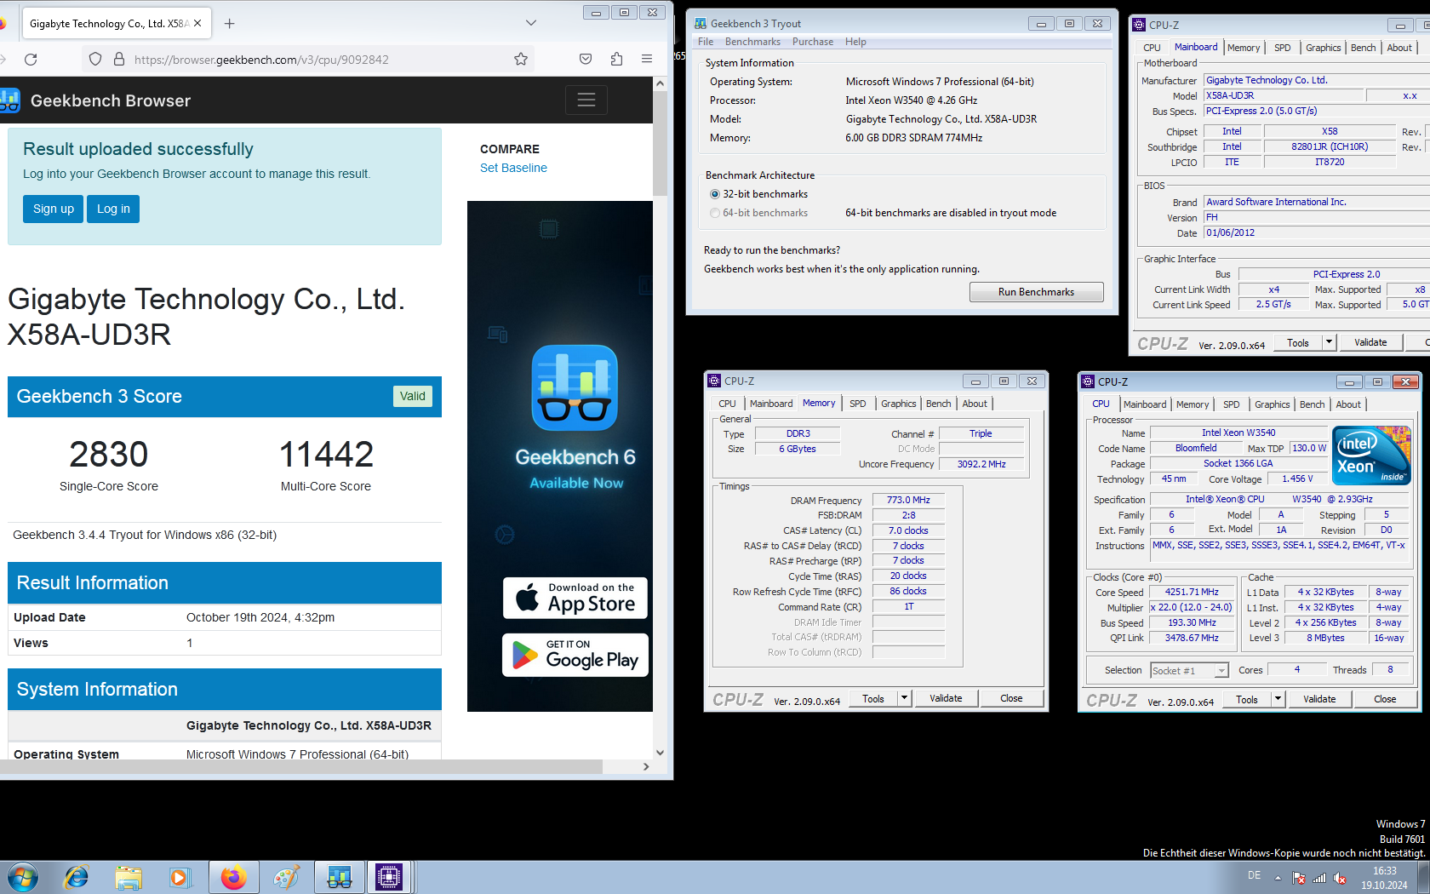Select the 32-bit benchmarks radio button
This screenshot has height=894, width=1430.
click(715, 194)
